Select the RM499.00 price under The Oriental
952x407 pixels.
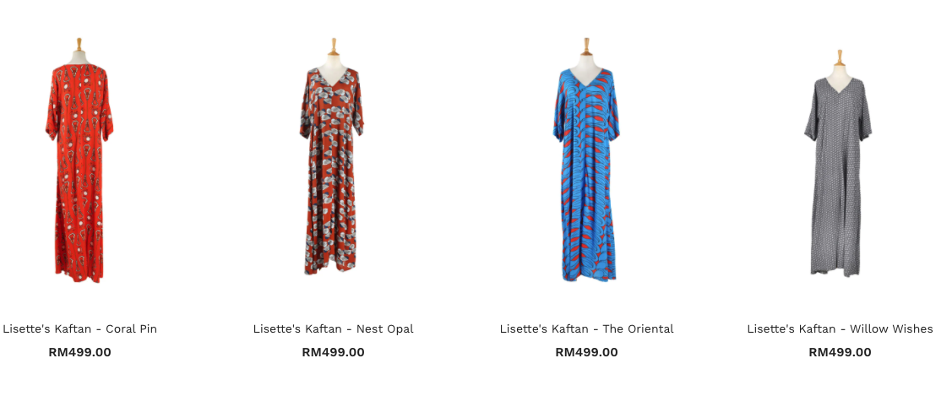coord(586,352)
